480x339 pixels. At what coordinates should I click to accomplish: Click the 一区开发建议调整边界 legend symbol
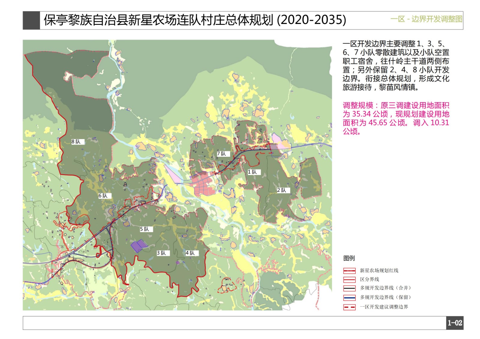click(x=349, y=307)
